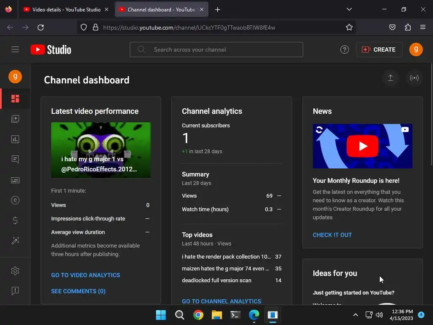
Task: Click the Views 69 summary row
Action: coord(231,196)
